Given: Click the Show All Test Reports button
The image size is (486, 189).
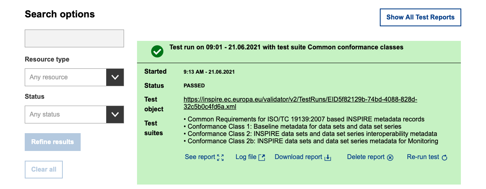Looking at the screenshot, I should coord(420,17).
